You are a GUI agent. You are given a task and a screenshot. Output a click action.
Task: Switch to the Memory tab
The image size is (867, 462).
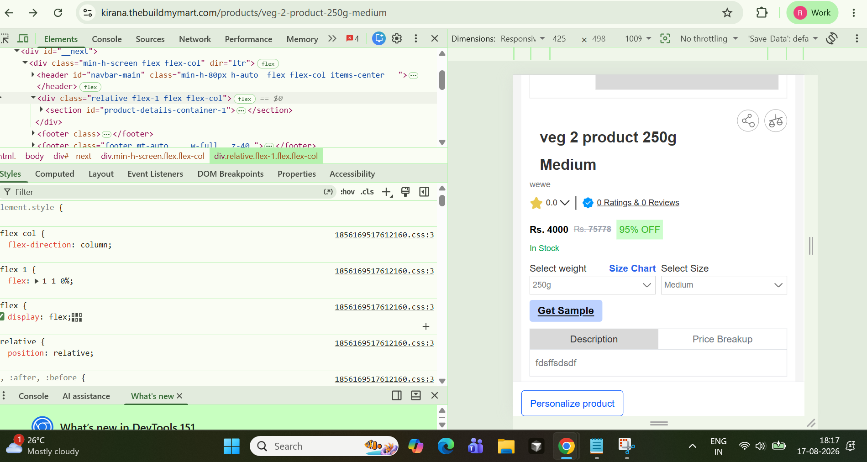coord(302,39)
